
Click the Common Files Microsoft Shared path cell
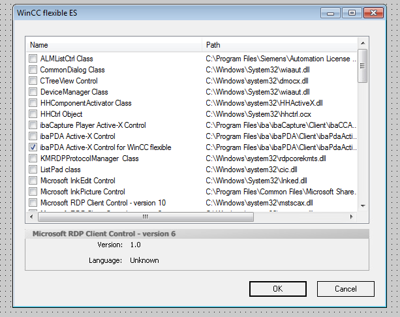[x=281, y=192]
